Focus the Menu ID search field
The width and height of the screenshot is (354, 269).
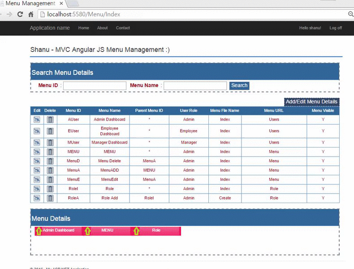[x=95, y=86]
